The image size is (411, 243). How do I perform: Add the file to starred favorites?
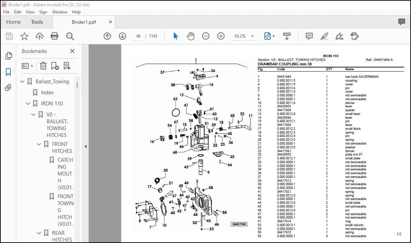(24, 36)
